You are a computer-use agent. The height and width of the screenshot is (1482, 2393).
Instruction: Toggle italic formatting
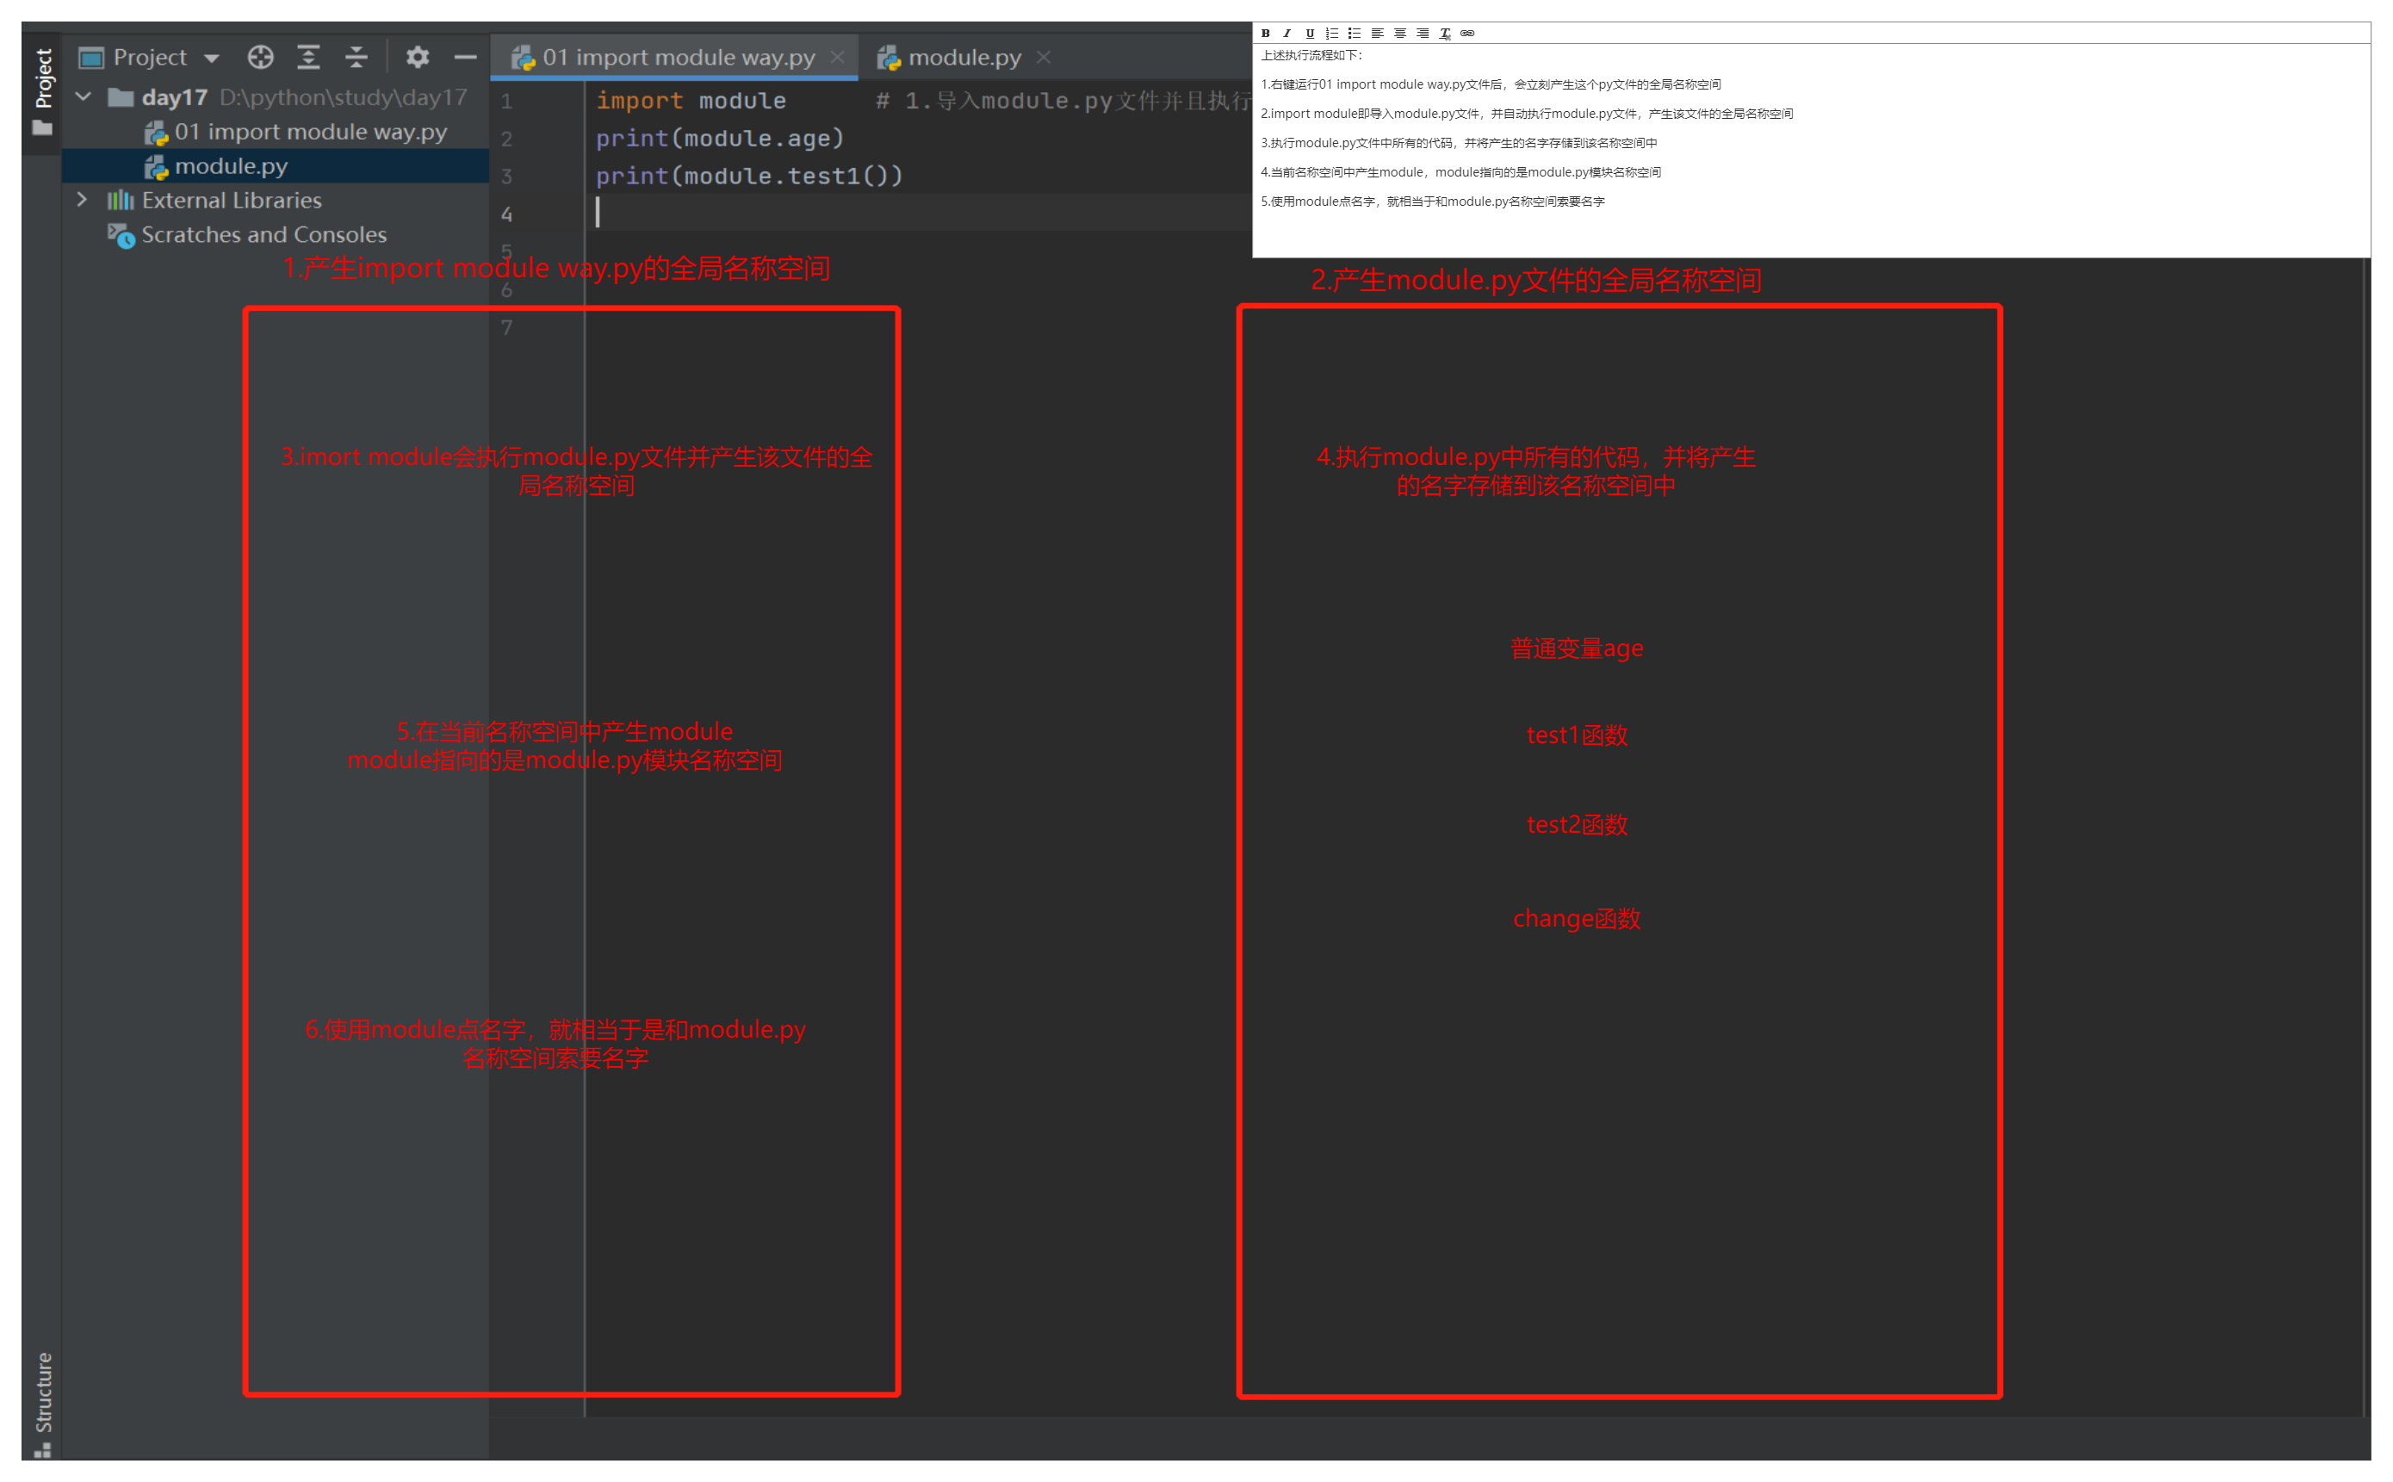(x=1286, y=34)
